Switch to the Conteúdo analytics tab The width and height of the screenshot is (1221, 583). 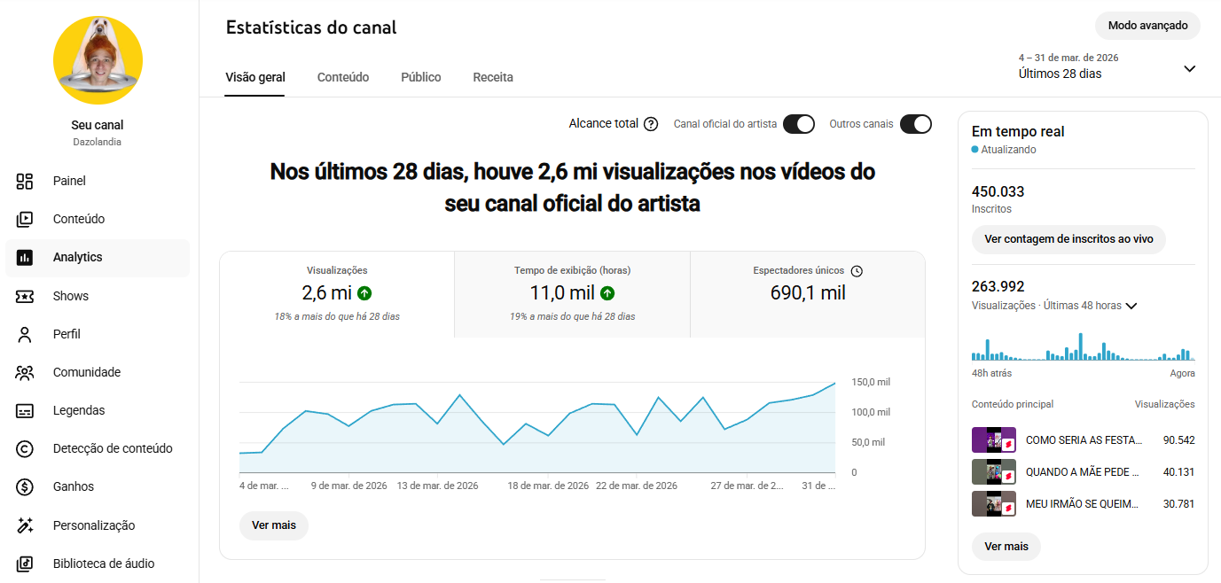(343, 77)
